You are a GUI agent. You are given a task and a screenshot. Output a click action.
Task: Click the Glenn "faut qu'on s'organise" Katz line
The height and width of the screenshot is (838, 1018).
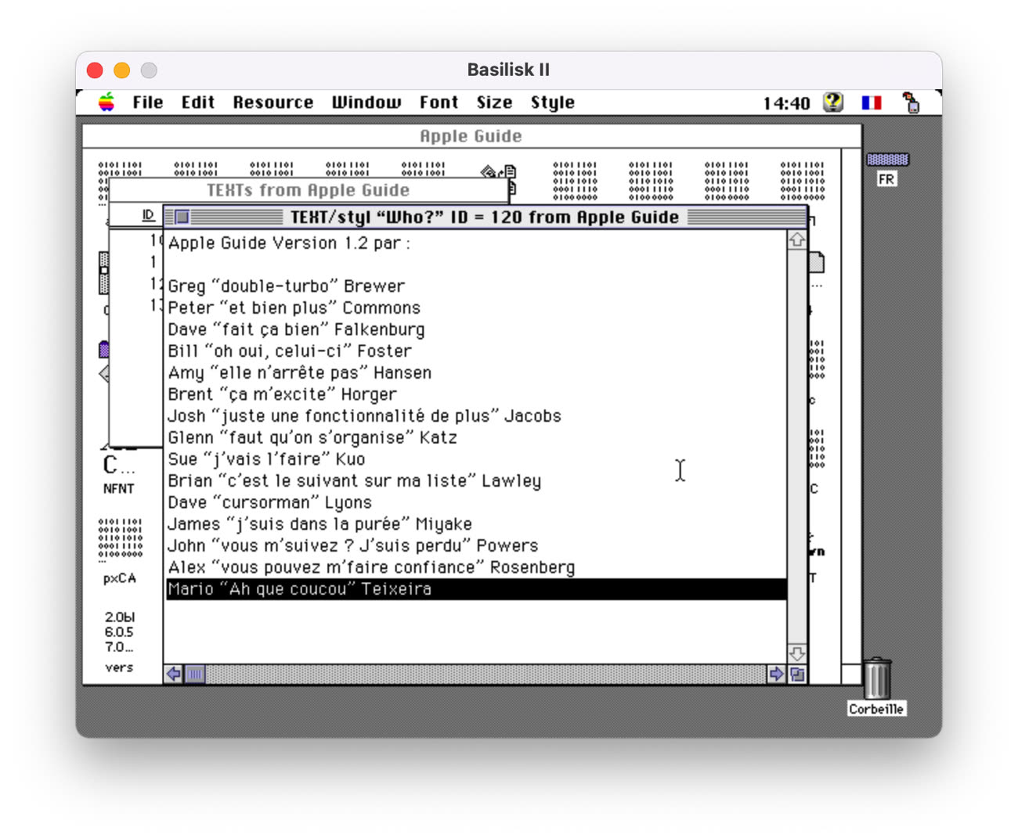click(312, 437)
